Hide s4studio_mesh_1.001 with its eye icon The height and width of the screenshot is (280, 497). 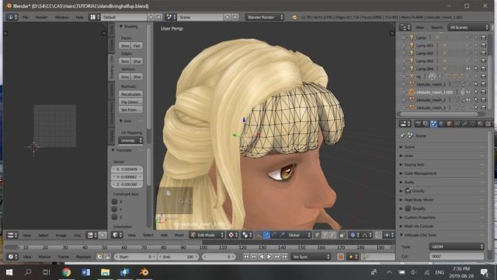pos(468,92)
